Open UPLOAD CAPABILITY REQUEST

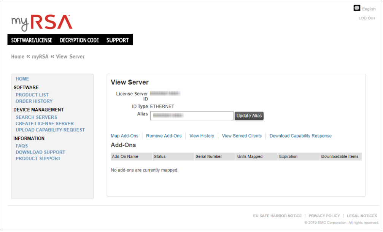(50, 130)
